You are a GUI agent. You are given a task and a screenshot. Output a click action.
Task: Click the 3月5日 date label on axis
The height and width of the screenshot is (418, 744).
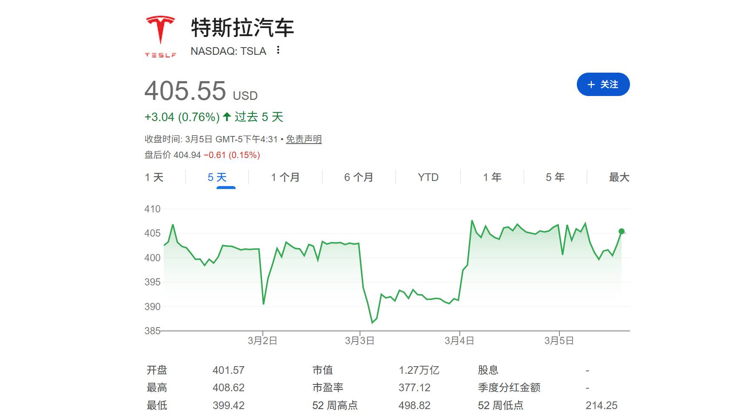pyautogui.click(x=559, y=341)
